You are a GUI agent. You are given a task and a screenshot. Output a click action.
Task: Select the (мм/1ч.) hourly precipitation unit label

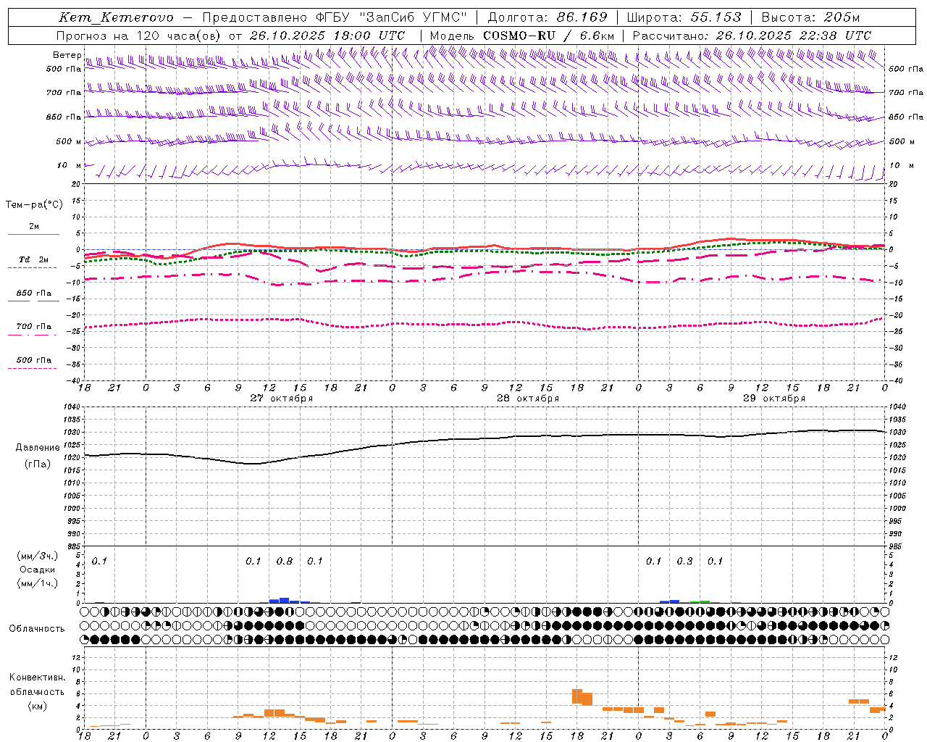37,583
